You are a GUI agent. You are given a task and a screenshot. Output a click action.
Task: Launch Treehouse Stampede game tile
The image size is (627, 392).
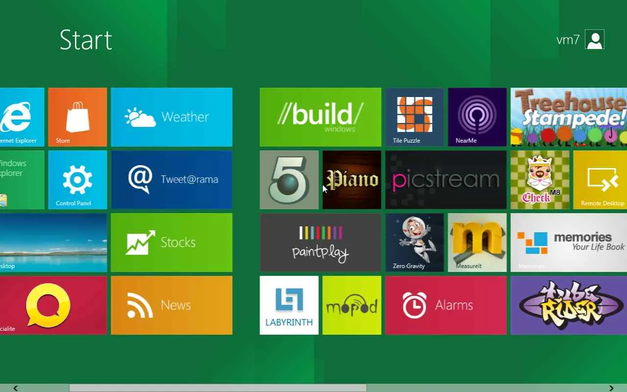[569, 117]
